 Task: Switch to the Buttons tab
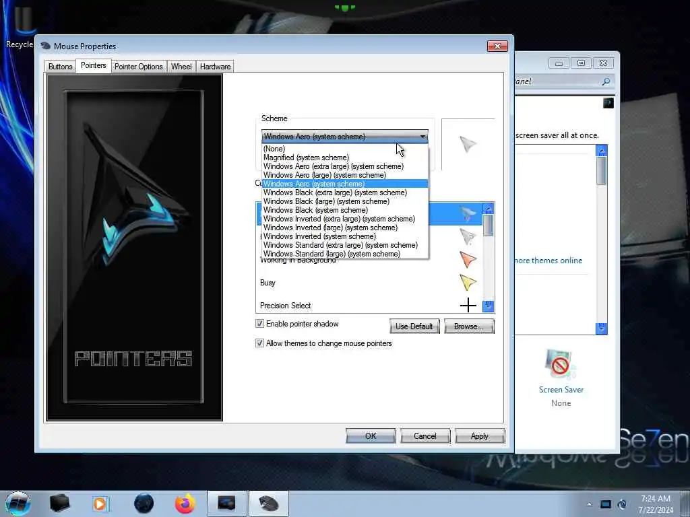tap(60, 67)
